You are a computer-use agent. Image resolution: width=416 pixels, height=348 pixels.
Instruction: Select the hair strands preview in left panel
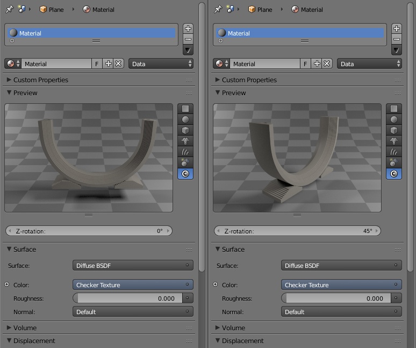[x=185, y=152]
